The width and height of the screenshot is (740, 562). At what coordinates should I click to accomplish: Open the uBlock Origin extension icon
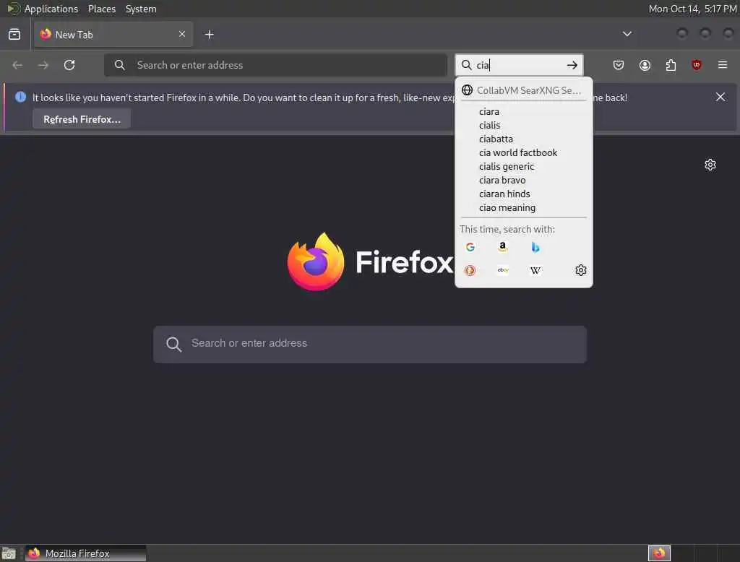[696, 65]
